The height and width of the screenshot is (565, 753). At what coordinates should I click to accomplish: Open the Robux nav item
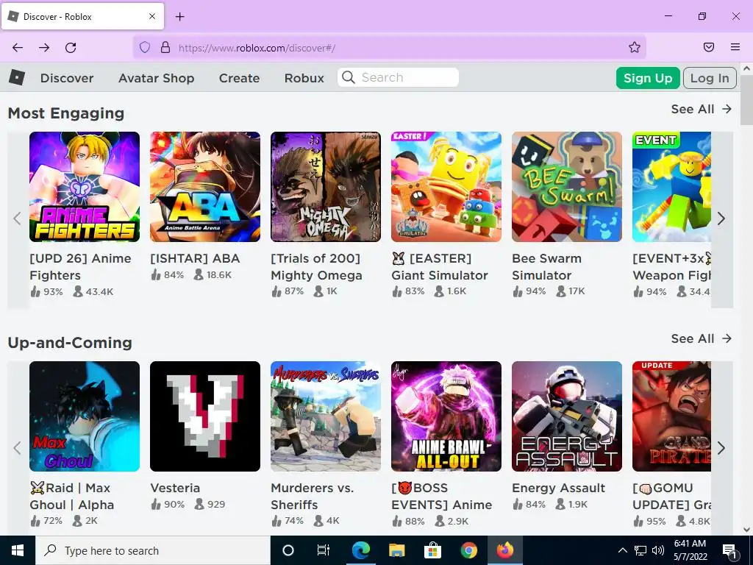pyautogui.click(x=304, y=78)
